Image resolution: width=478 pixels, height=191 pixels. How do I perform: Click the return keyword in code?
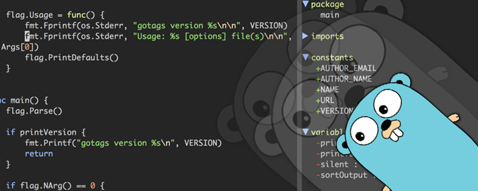pyautogui.click(x=39, y=153)
